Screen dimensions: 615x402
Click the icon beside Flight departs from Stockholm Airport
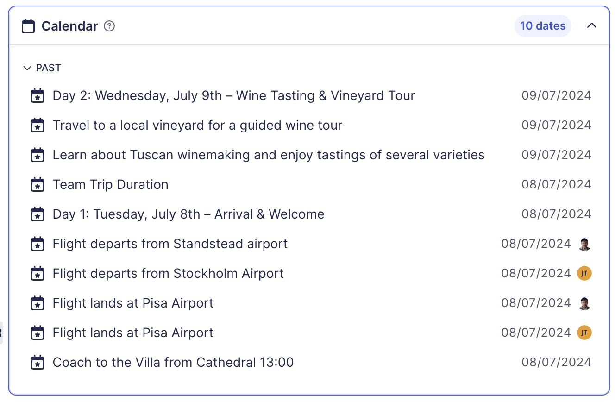coord(38,274)
